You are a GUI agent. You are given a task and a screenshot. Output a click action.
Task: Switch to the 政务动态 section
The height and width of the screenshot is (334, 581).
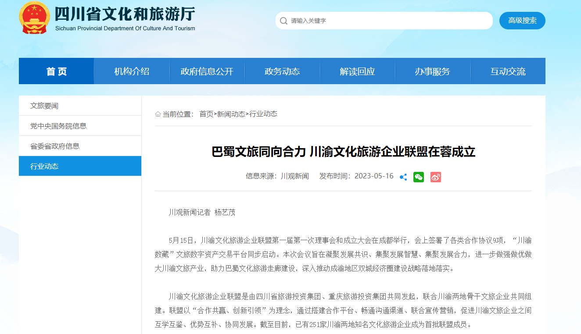coord(282,71)
